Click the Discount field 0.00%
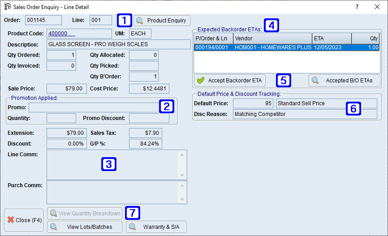Screen dimensions: 388x236 [x=67, y=144]
